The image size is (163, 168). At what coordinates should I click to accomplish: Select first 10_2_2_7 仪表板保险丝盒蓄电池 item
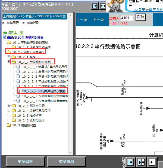[45, 96]
